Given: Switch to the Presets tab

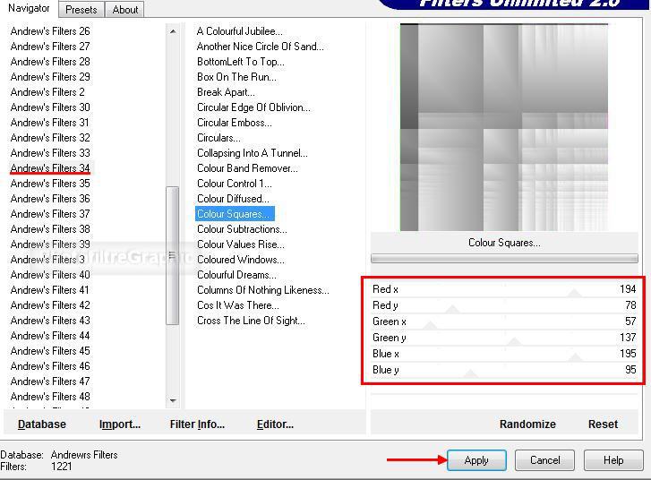Looking at the screenshot, I should pyautogui.click(x=81, y=10).
